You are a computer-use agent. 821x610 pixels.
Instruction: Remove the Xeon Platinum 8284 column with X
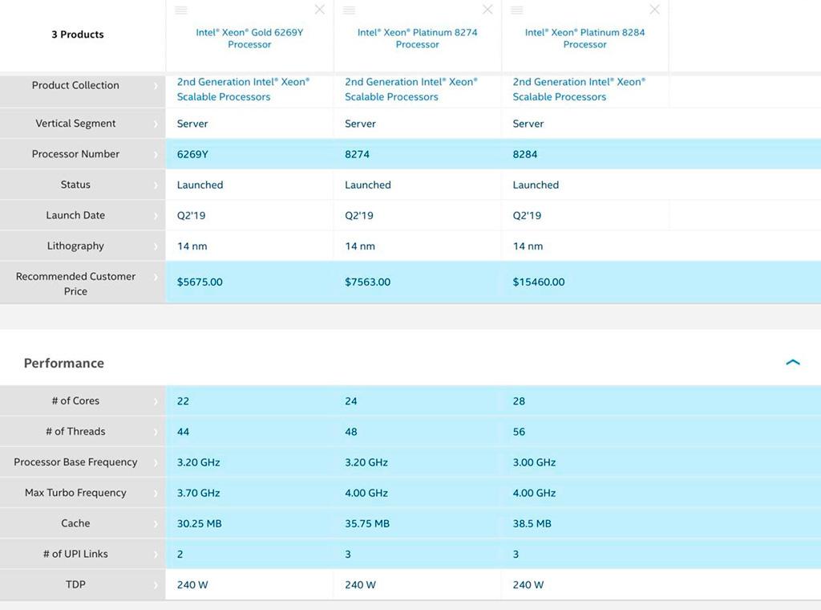point(654,10)
